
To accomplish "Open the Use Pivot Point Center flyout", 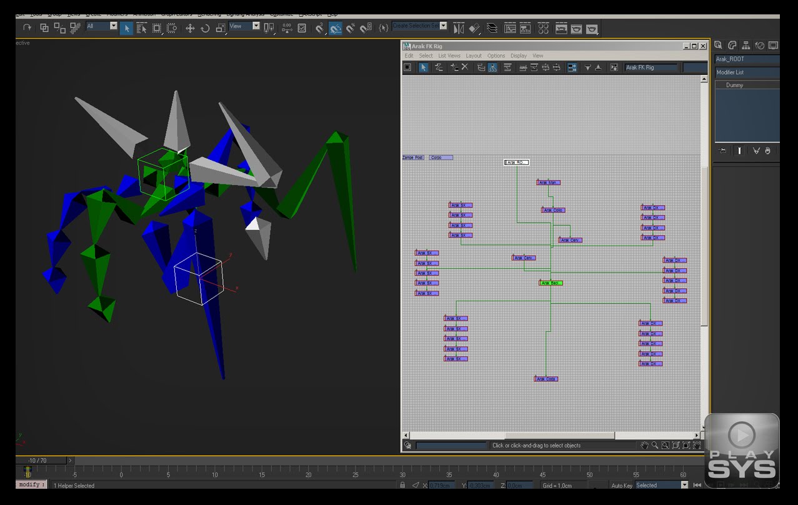I will tap(269, 28).
